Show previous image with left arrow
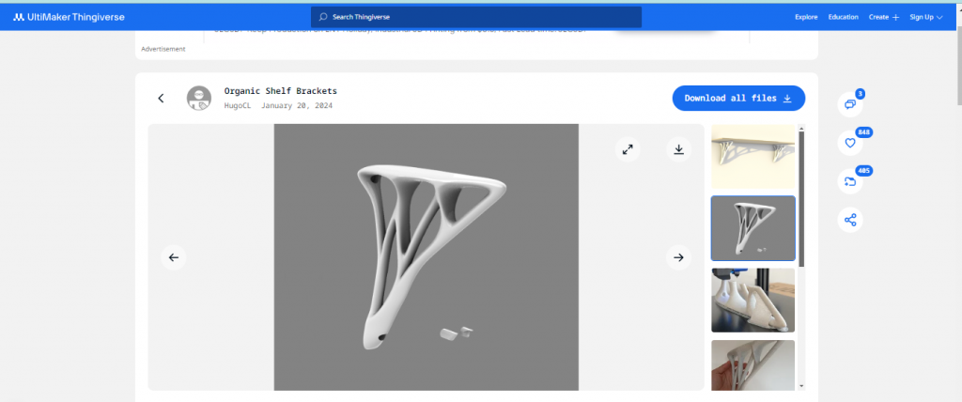The height and width of the screenshot is (402, 962). pyautogui.click(x=173, y=257)
